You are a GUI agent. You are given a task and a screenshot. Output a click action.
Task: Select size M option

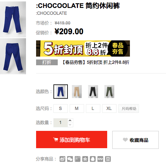[77, 109]
